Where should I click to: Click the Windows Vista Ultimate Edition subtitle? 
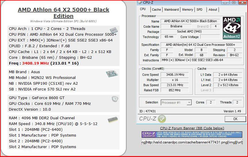pyautogui.click(x=64, y=21)
